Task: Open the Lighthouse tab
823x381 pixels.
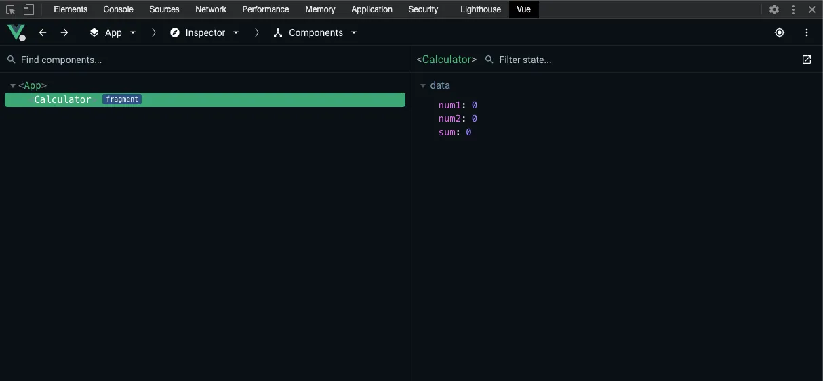Action: 481,9
